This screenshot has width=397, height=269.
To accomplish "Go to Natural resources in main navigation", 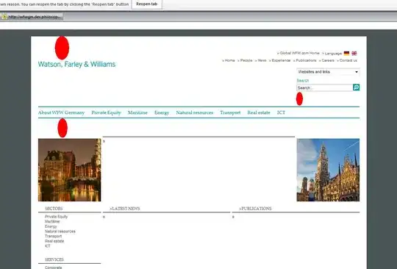I will [x=194, y=112].
